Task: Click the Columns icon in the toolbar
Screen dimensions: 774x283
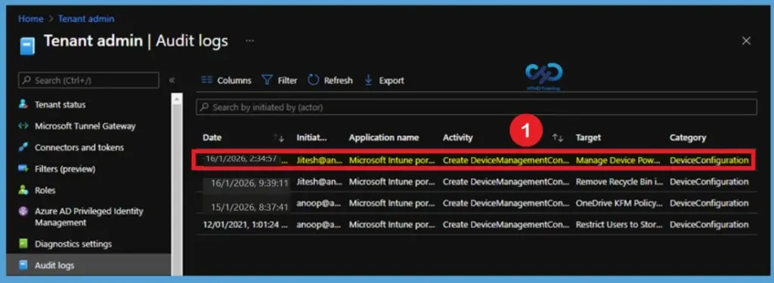Action: (207, 80)
